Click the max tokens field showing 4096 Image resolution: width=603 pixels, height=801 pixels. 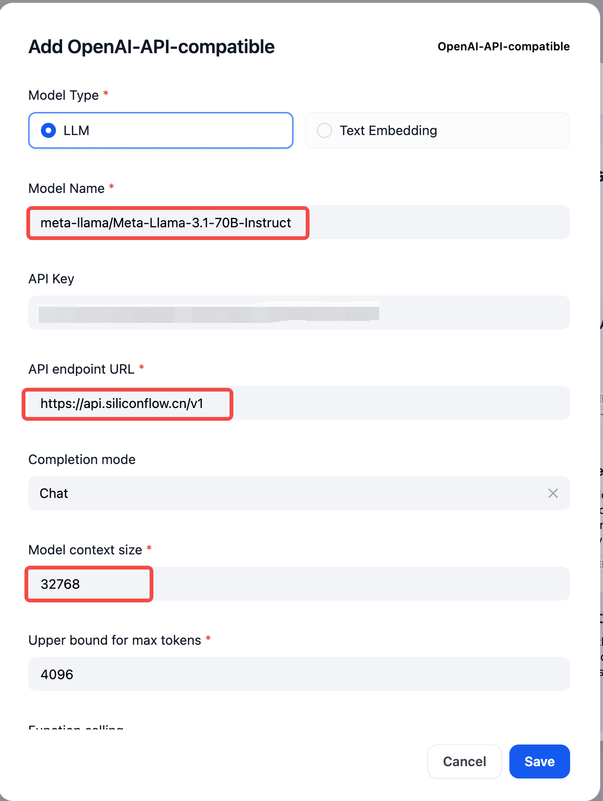tap(299, 674)
